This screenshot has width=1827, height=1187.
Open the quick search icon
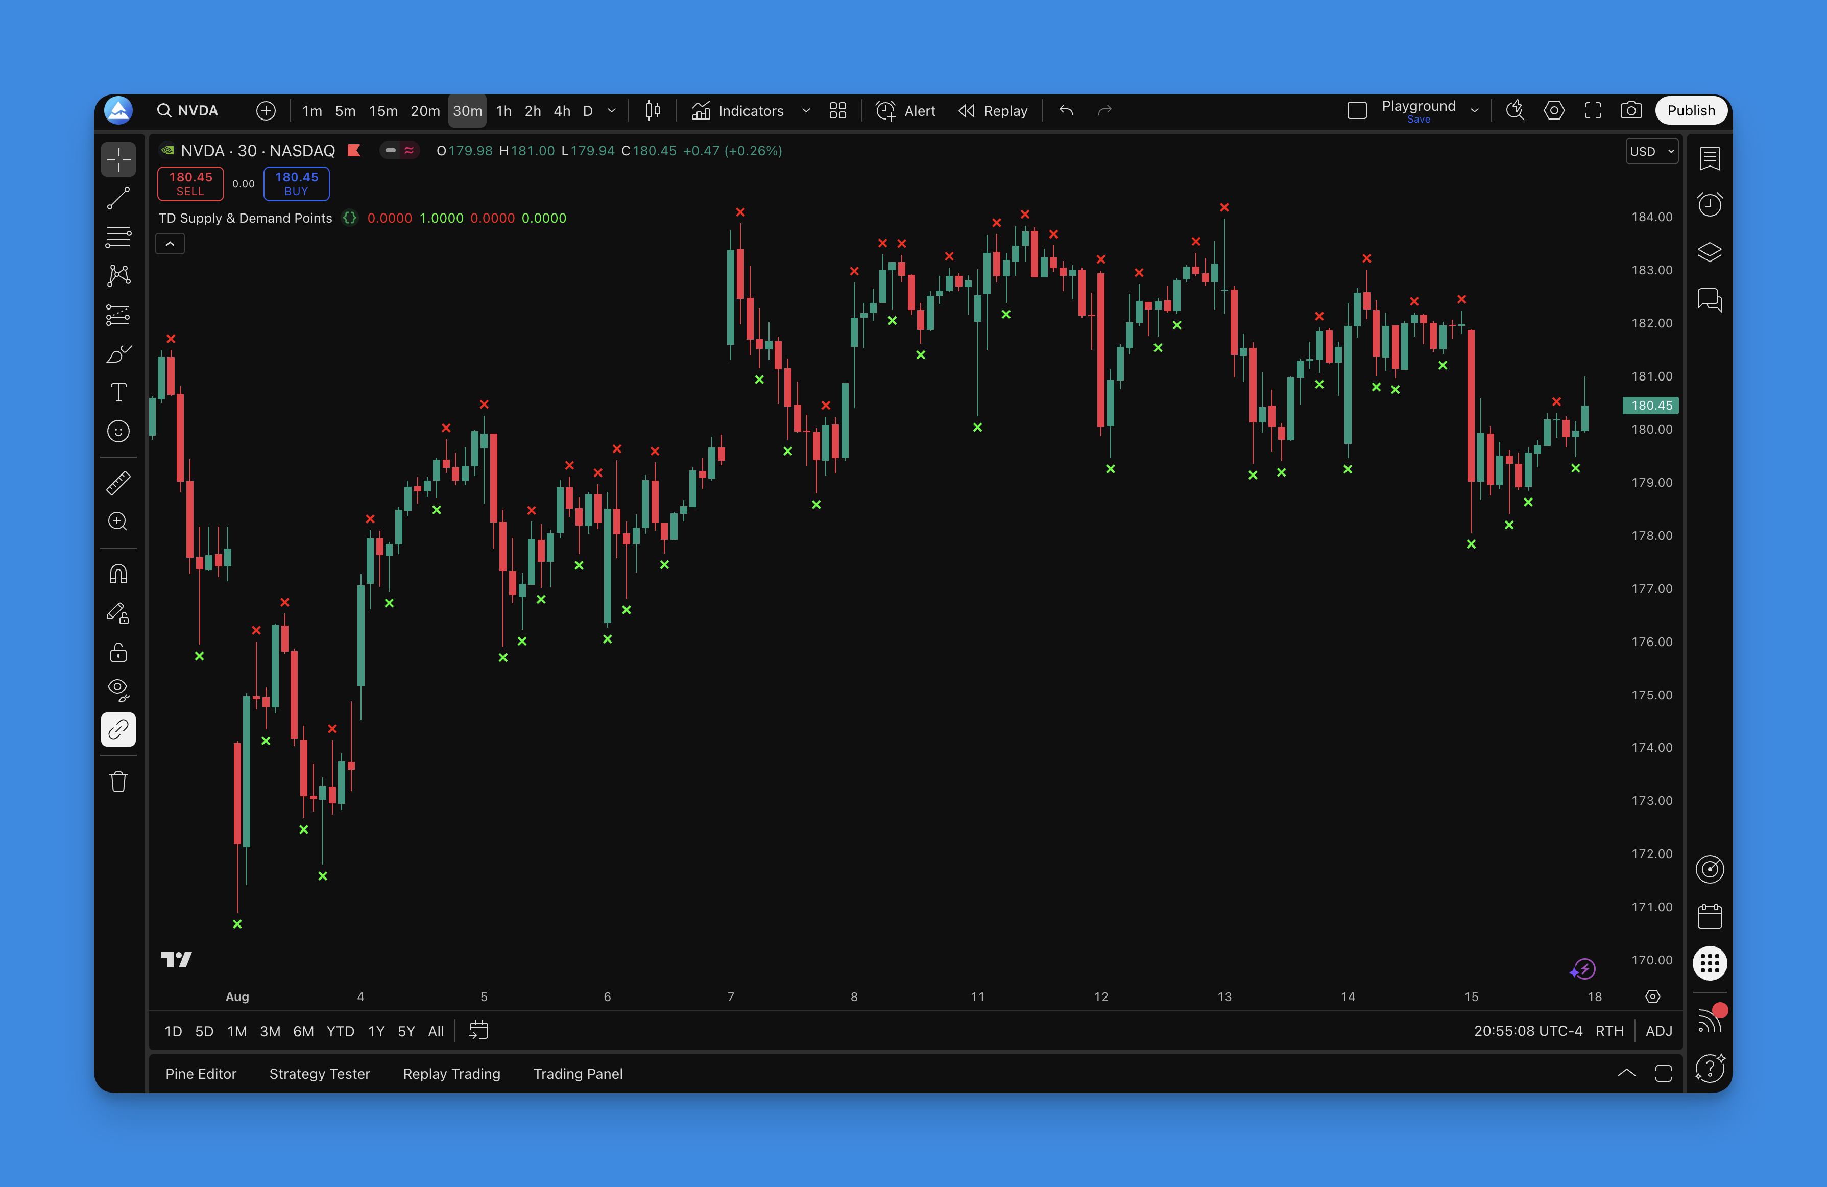1516,110
